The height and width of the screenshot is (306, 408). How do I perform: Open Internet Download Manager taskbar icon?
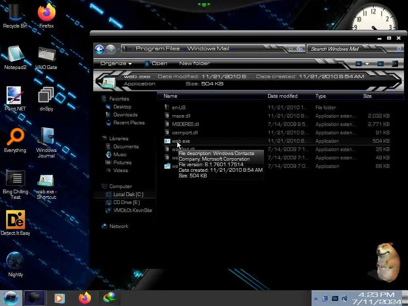coord(109,298)
